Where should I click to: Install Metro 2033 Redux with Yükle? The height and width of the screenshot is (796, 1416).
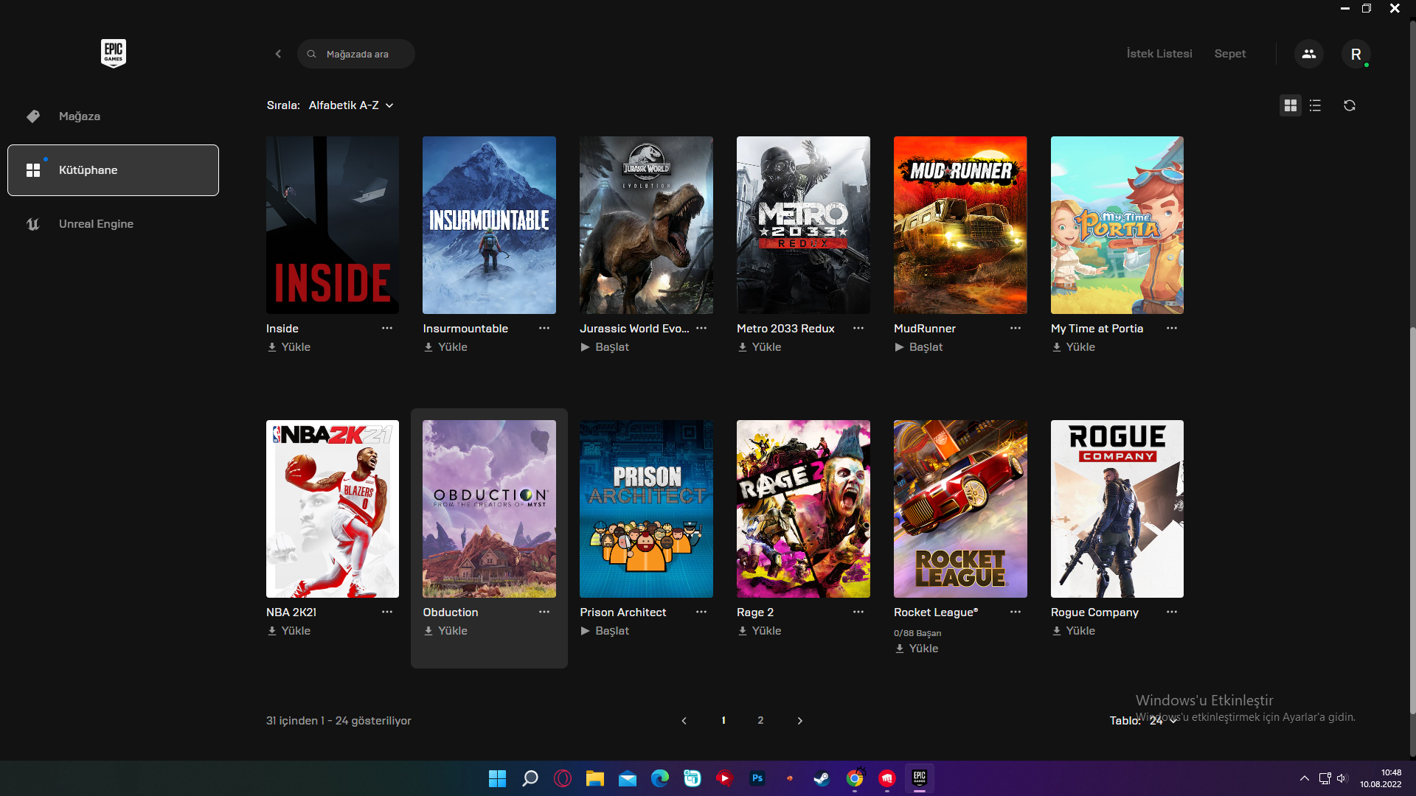pos(760,347)
